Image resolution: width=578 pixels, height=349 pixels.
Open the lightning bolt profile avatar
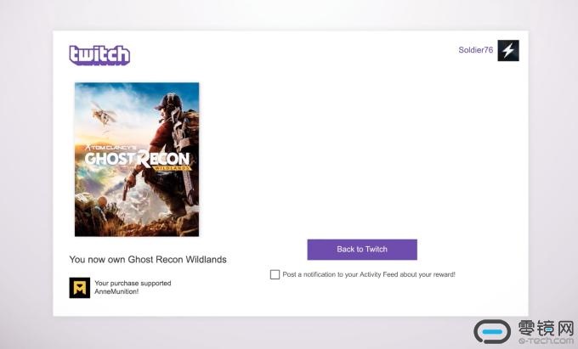click(508, 50)
